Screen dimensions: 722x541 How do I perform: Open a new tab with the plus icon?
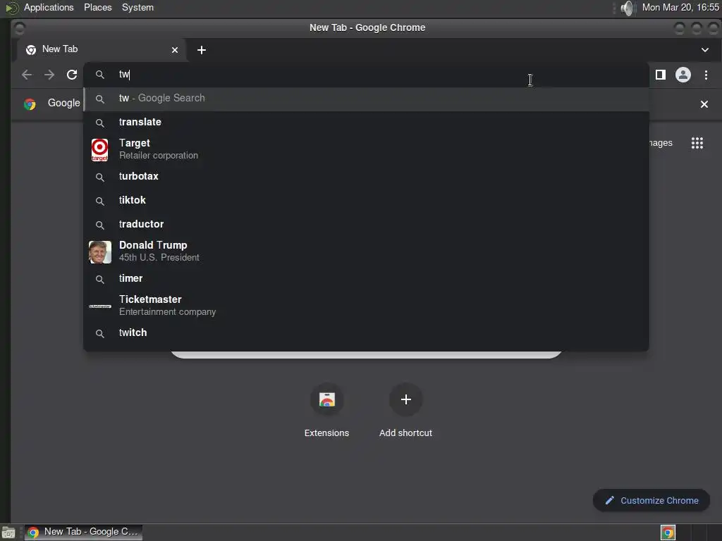pos(202,50)
